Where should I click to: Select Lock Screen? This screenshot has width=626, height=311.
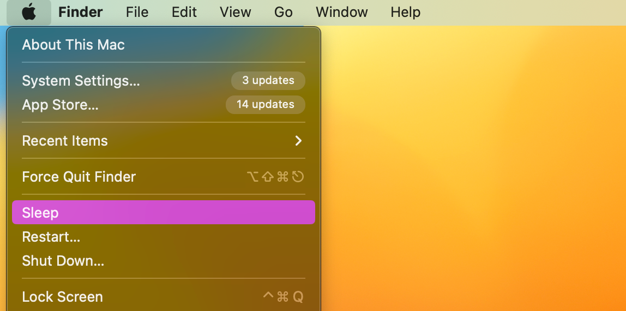click(164, 297)
